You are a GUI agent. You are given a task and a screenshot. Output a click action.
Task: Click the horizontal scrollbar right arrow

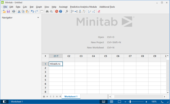tap(165, 96)
